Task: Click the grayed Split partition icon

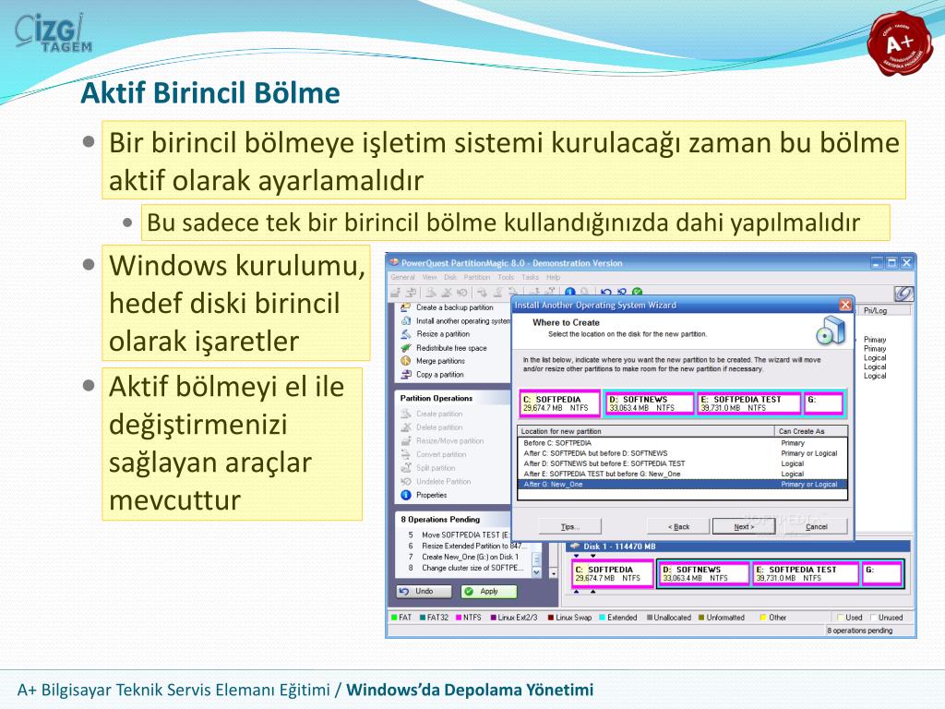Action: pos(406,468)
